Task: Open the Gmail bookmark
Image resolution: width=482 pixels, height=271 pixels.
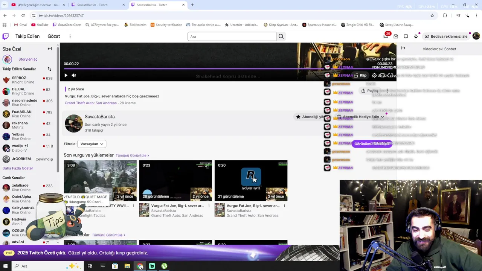Action: [20, 25]
